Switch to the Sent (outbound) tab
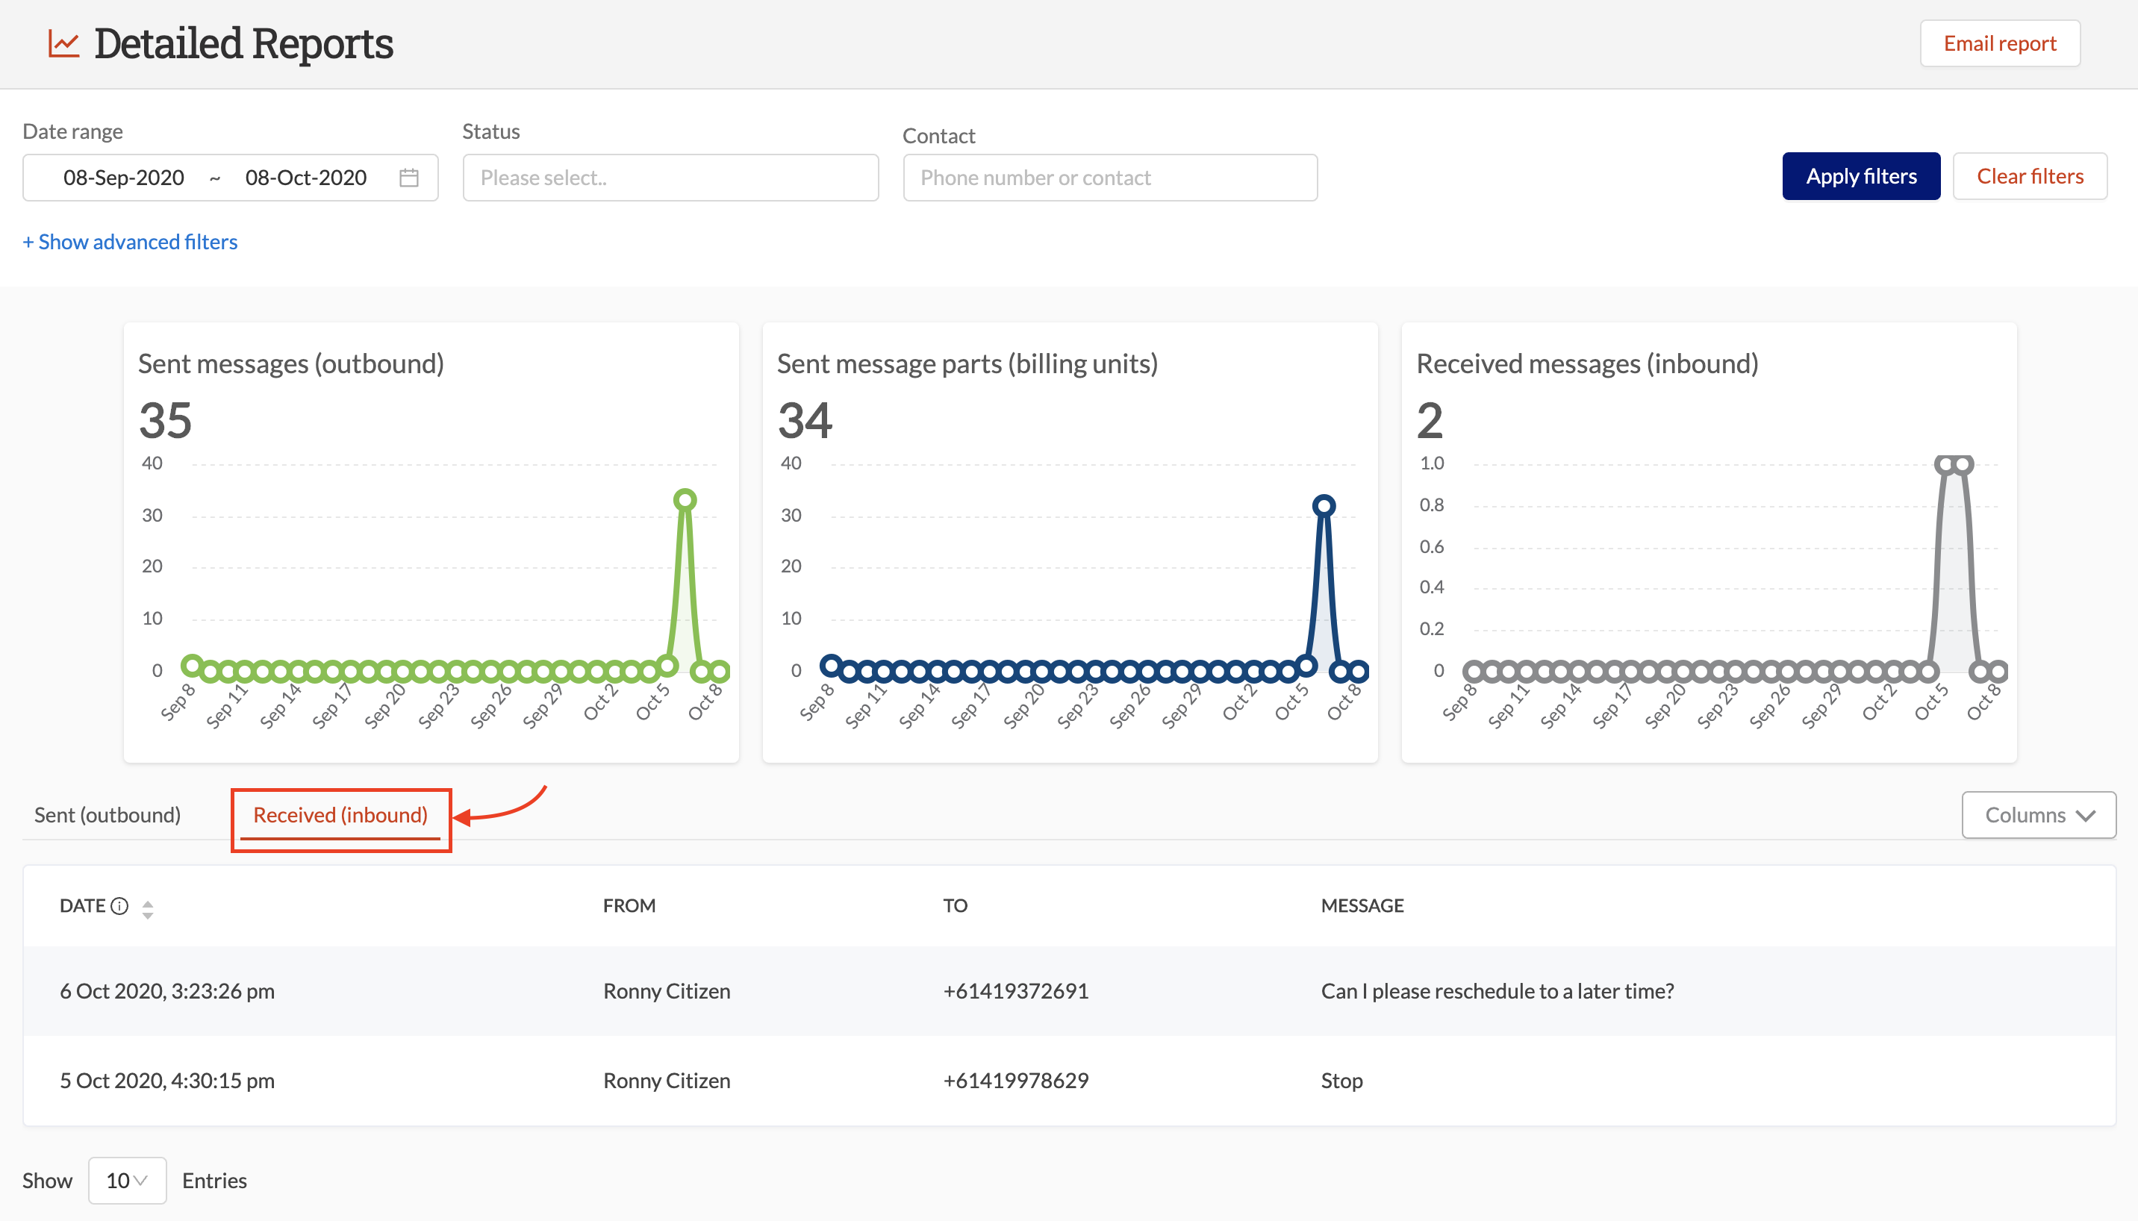Image resolution: width=2138 pixels, height=1221 pixels. [107, 814]
